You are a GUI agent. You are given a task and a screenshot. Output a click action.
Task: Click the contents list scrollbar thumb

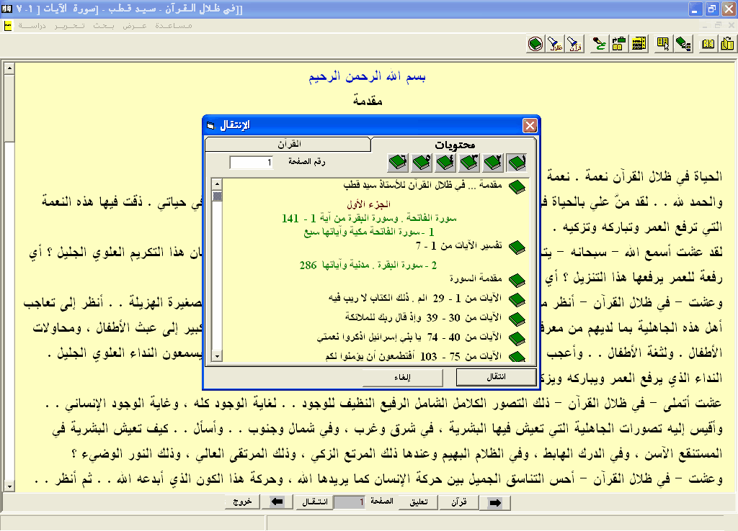tap(217, 196)
